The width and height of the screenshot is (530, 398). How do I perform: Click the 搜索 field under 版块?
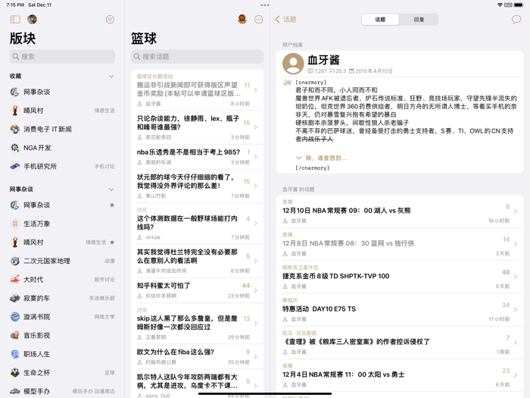coord(62,57)
